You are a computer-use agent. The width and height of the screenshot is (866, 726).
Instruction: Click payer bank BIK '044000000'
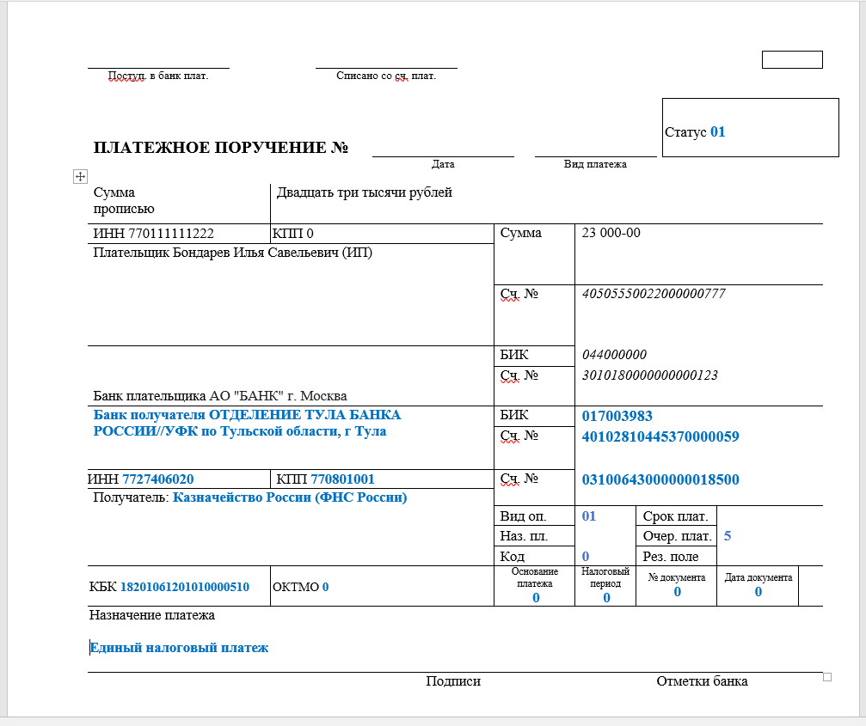(614, 355)
